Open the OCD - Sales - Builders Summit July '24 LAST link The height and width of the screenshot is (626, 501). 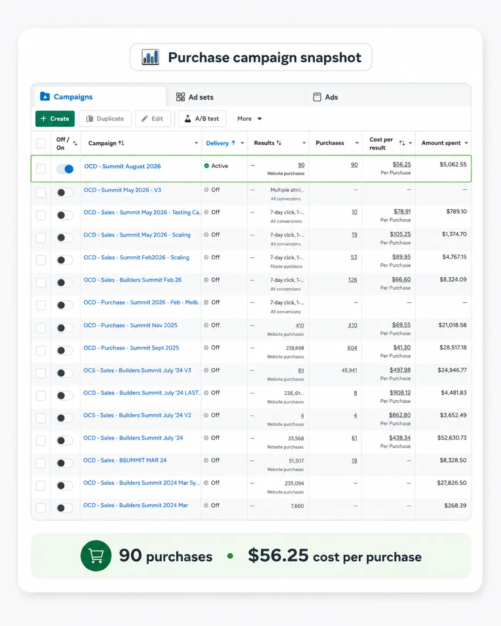click(x=142, y=393)
